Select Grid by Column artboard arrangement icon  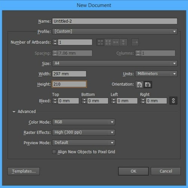coord(108,42)
